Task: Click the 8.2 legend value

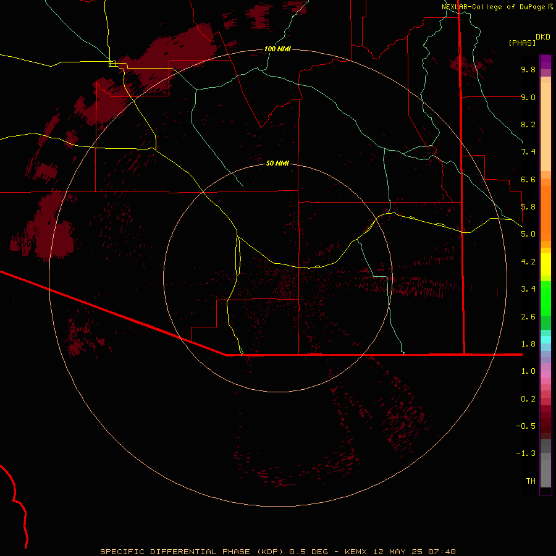Action: (x=528, y=124)
